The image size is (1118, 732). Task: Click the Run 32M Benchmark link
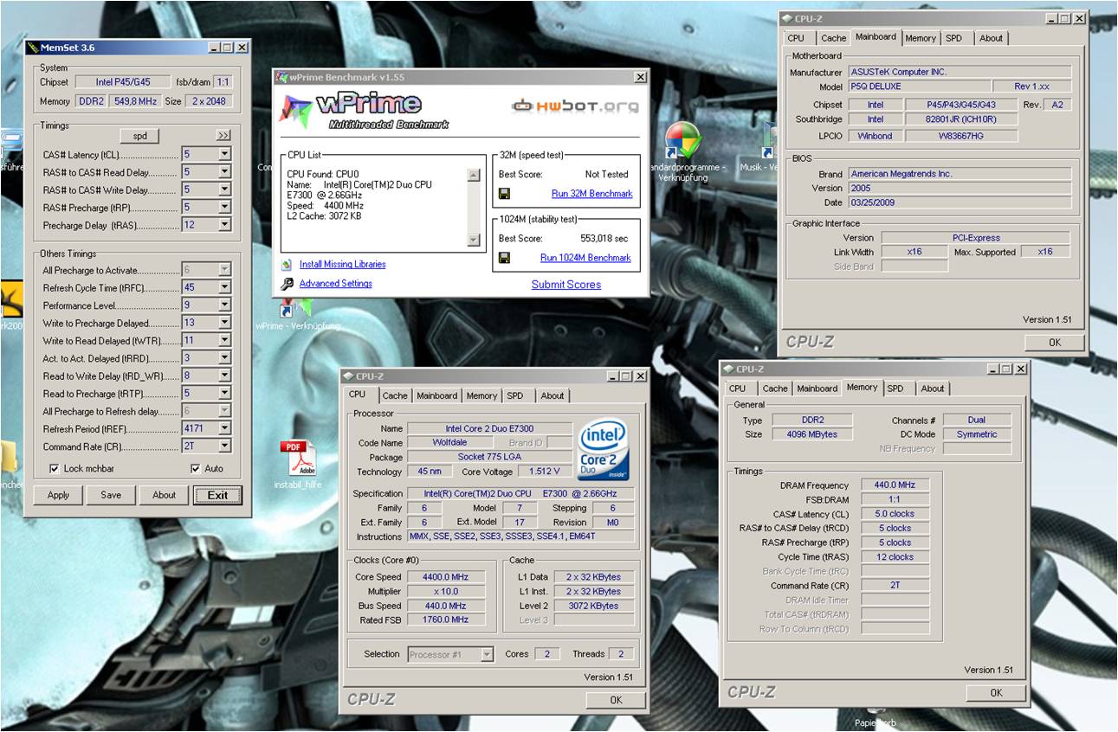point(591,194)
